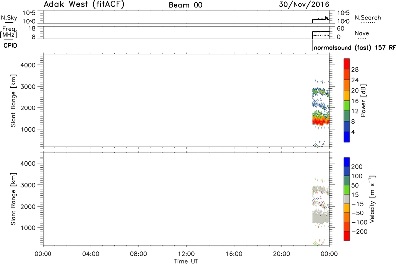Click the date "30/Nov/2016"

[x=304, y=4]
